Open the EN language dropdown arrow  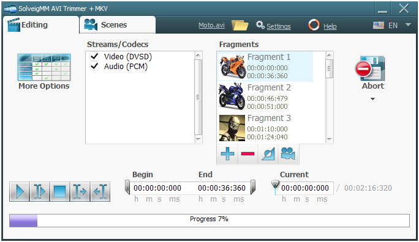(408, 25)
